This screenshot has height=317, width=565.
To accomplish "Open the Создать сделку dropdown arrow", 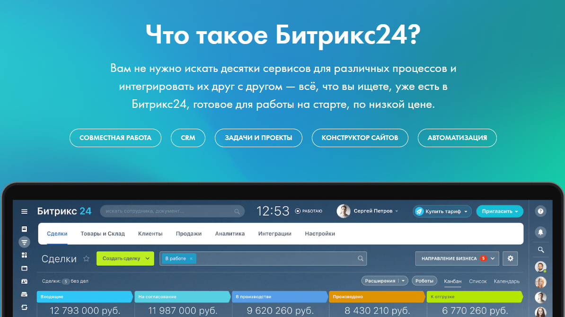I will tap(148, 259).
